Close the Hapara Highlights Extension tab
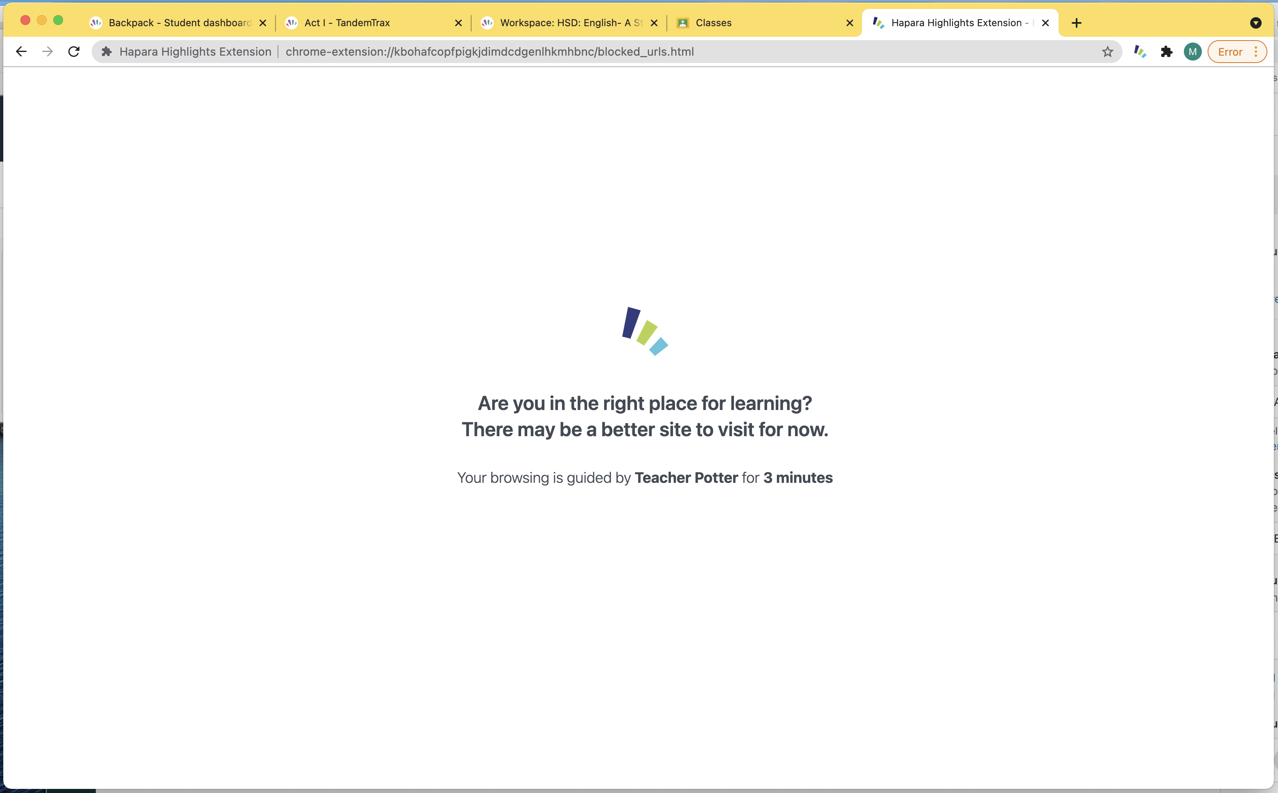The height and width of the screenshot is (793, 1278). (1045, 23)
